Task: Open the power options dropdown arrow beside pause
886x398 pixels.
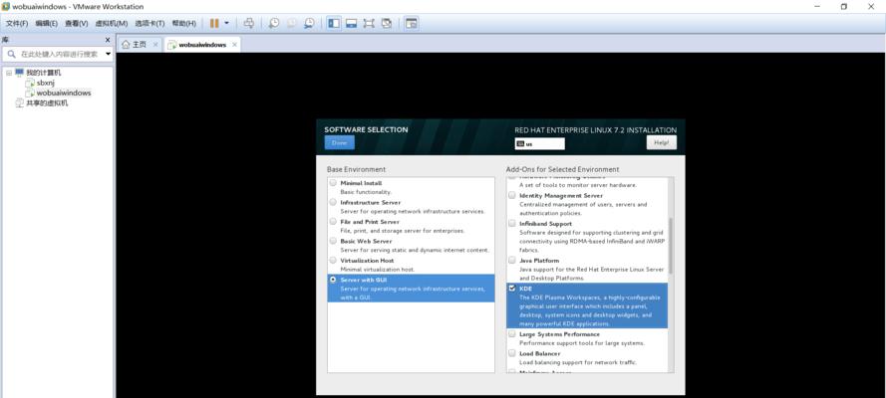Action: (226, 23)
